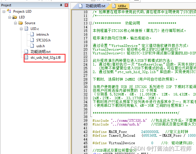The image size is (196, 154).
Task: Select 功能说明.txt in the project tree
Action: point(40,52)
